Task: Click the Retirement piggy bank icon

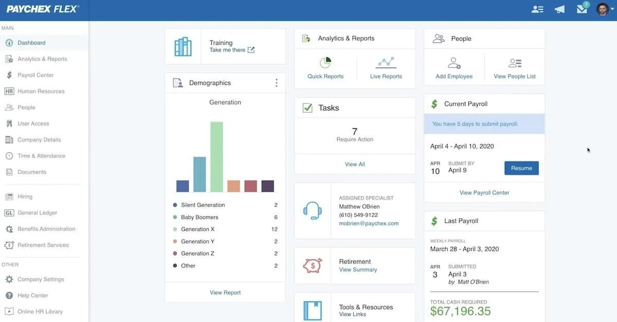Action: point(312,265)
